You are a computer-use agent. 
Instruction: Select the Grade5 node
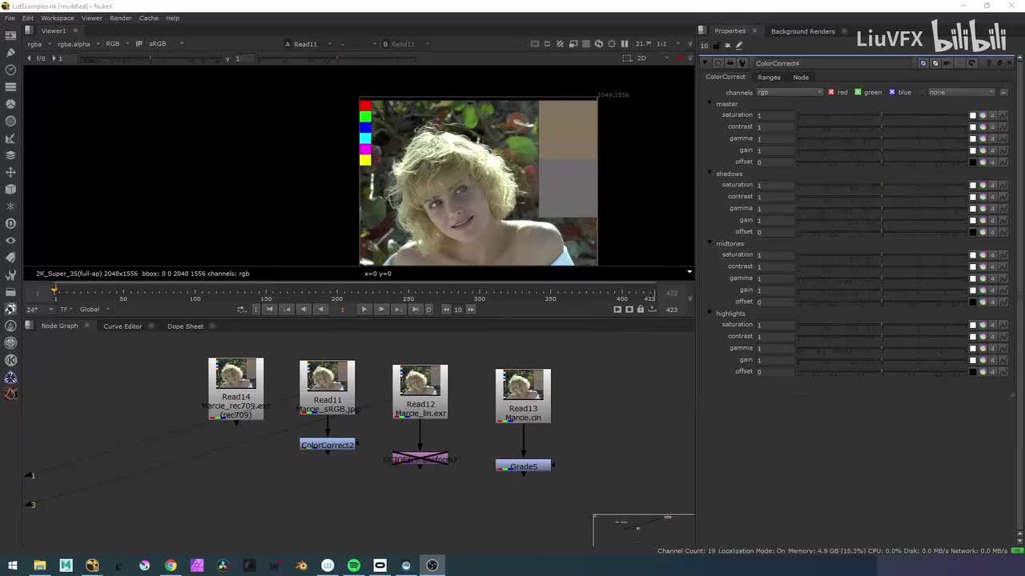(x=523, y=466)
